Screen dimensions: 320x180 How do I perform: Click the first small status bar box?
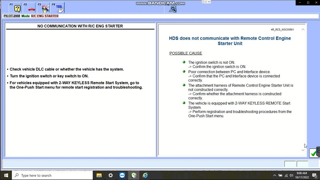click(290, 164)
